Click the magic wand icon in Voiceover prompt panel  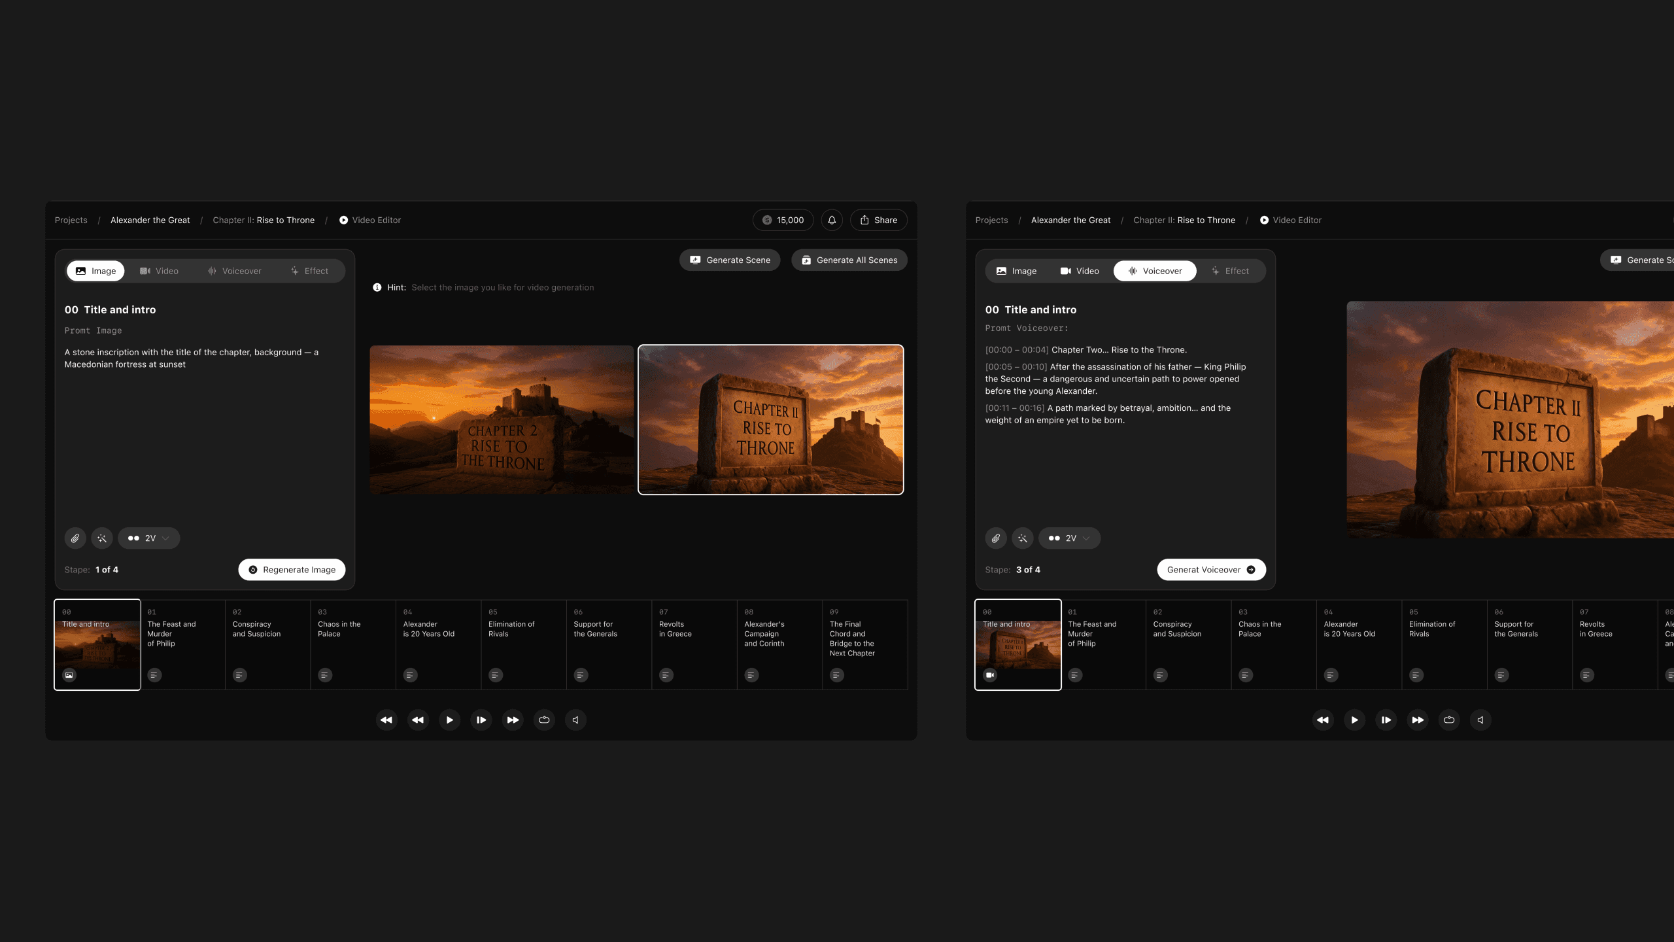[x=1023, y=538]
